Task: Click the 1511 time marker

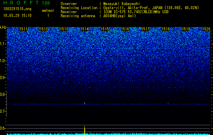Action: [x=23, y=29]
